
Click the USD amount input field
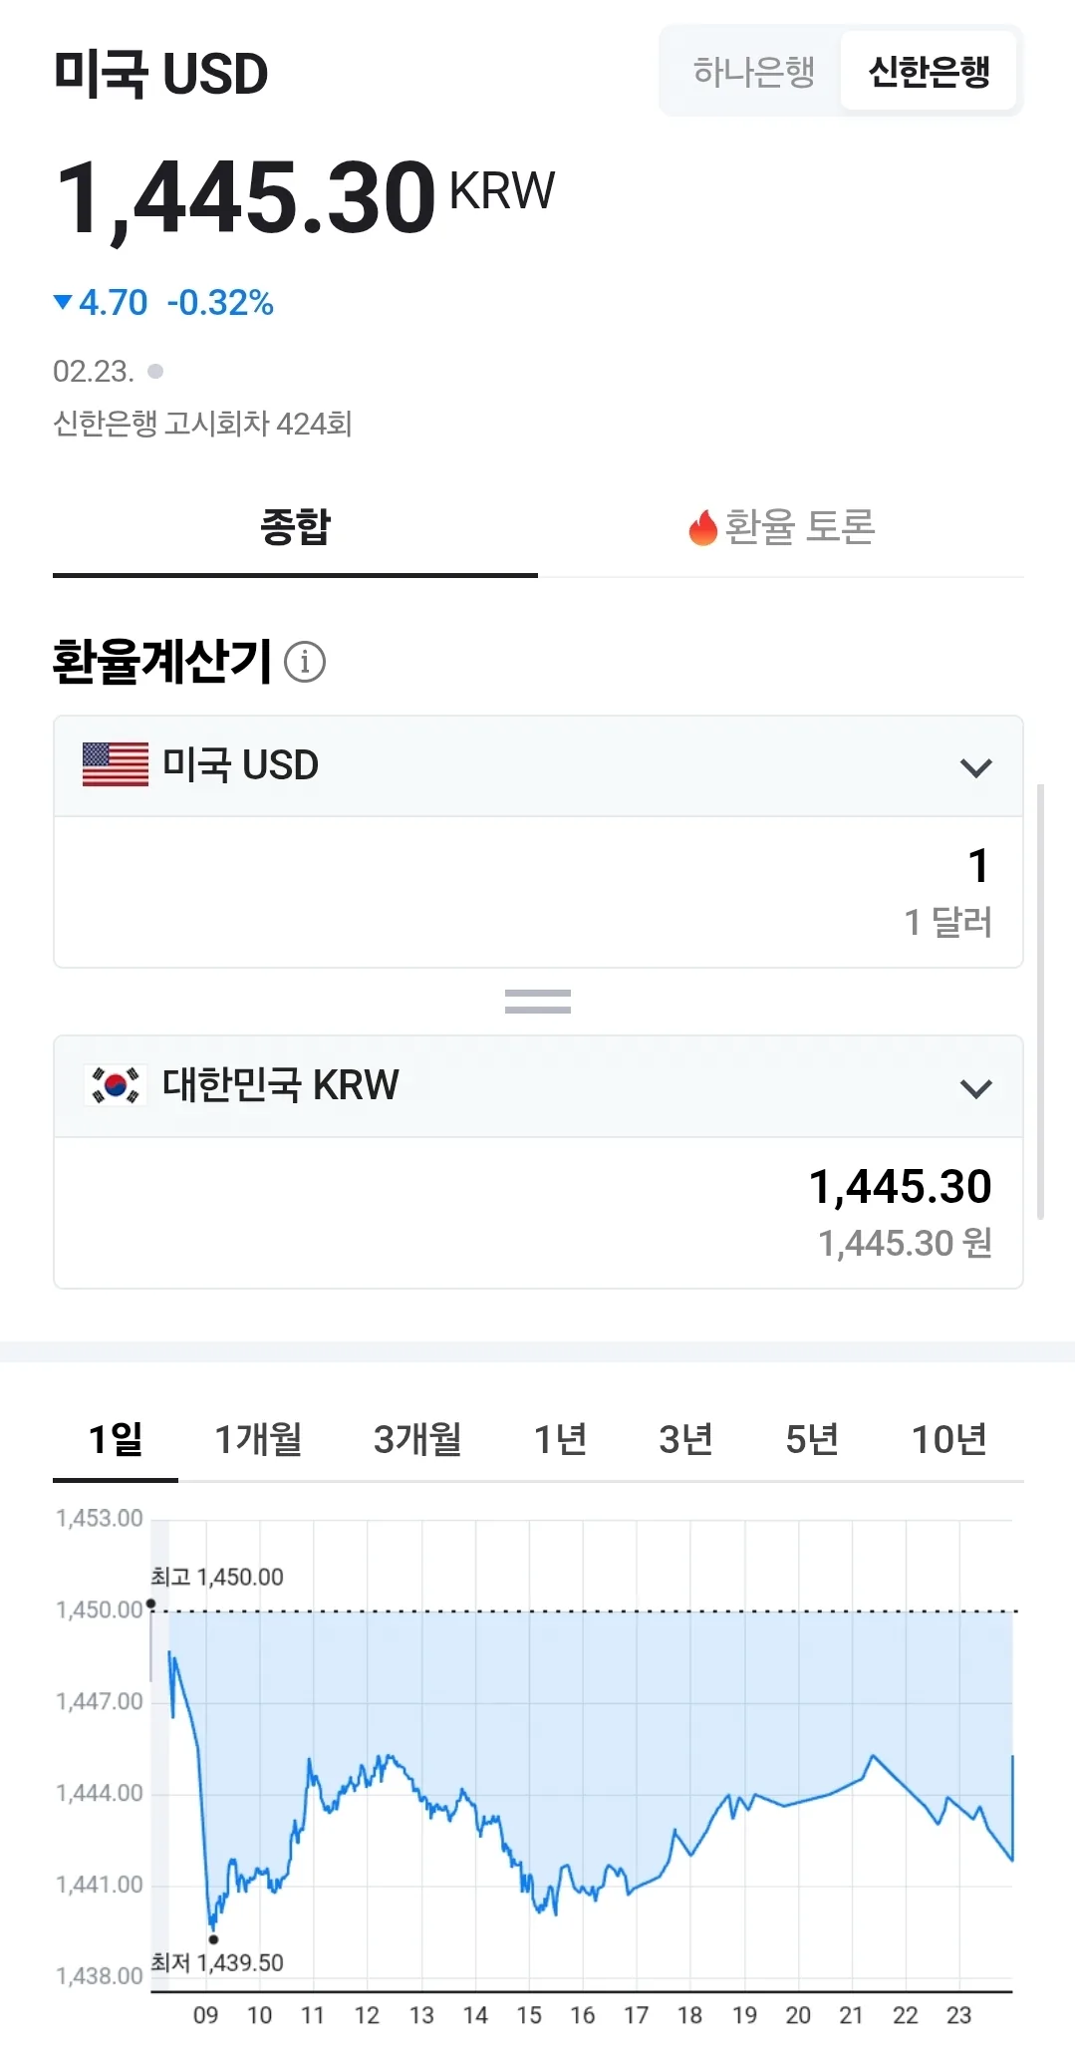(x=538, y=892)
